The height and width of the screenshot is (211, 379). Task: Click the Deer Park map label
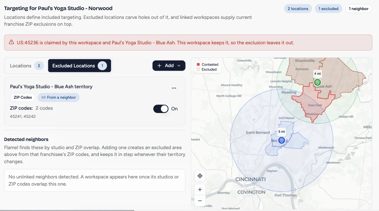pos(315,105)
